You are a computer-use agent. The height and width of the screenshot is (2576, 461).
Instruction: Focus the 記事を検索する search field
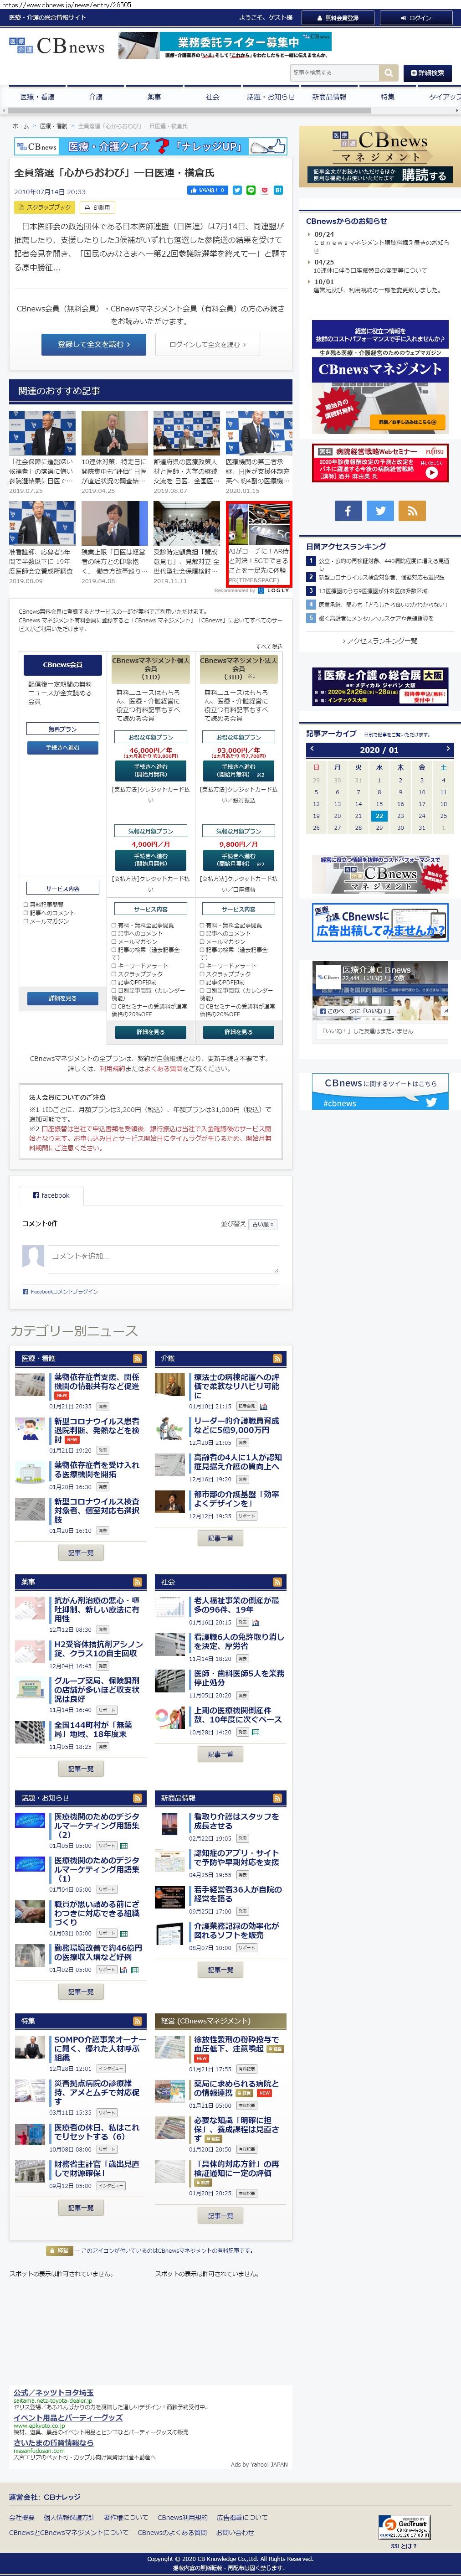pyautogui.click(x=335, y=73)
